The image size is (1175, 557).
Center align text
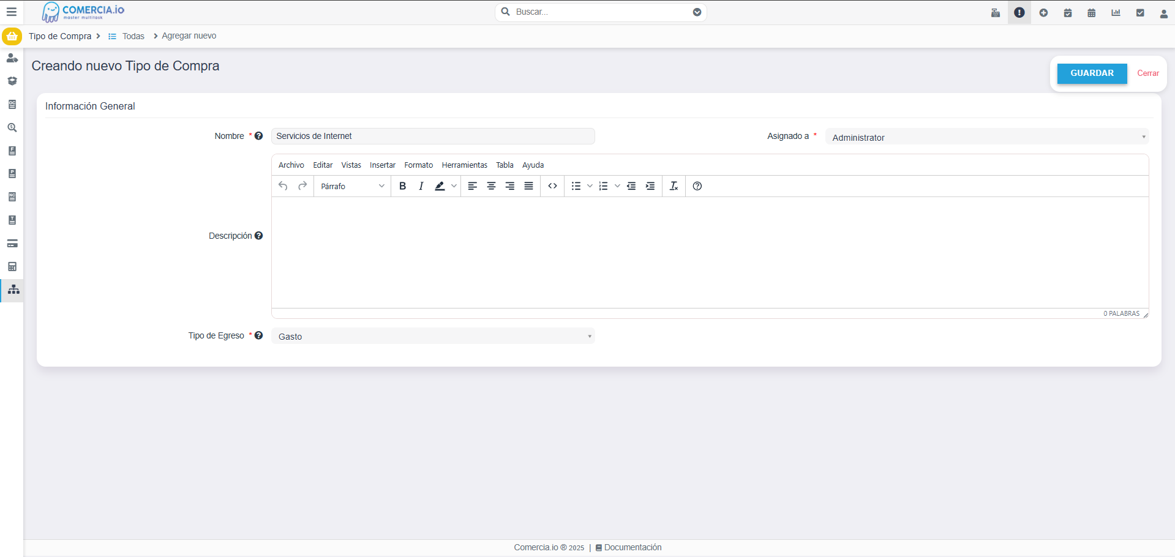pyautogui.click(x=491, y=186)
